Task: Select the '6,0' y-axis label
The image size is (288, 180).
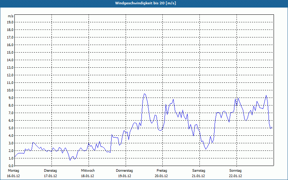Action: pyautogui.click(x=11, y=120)
